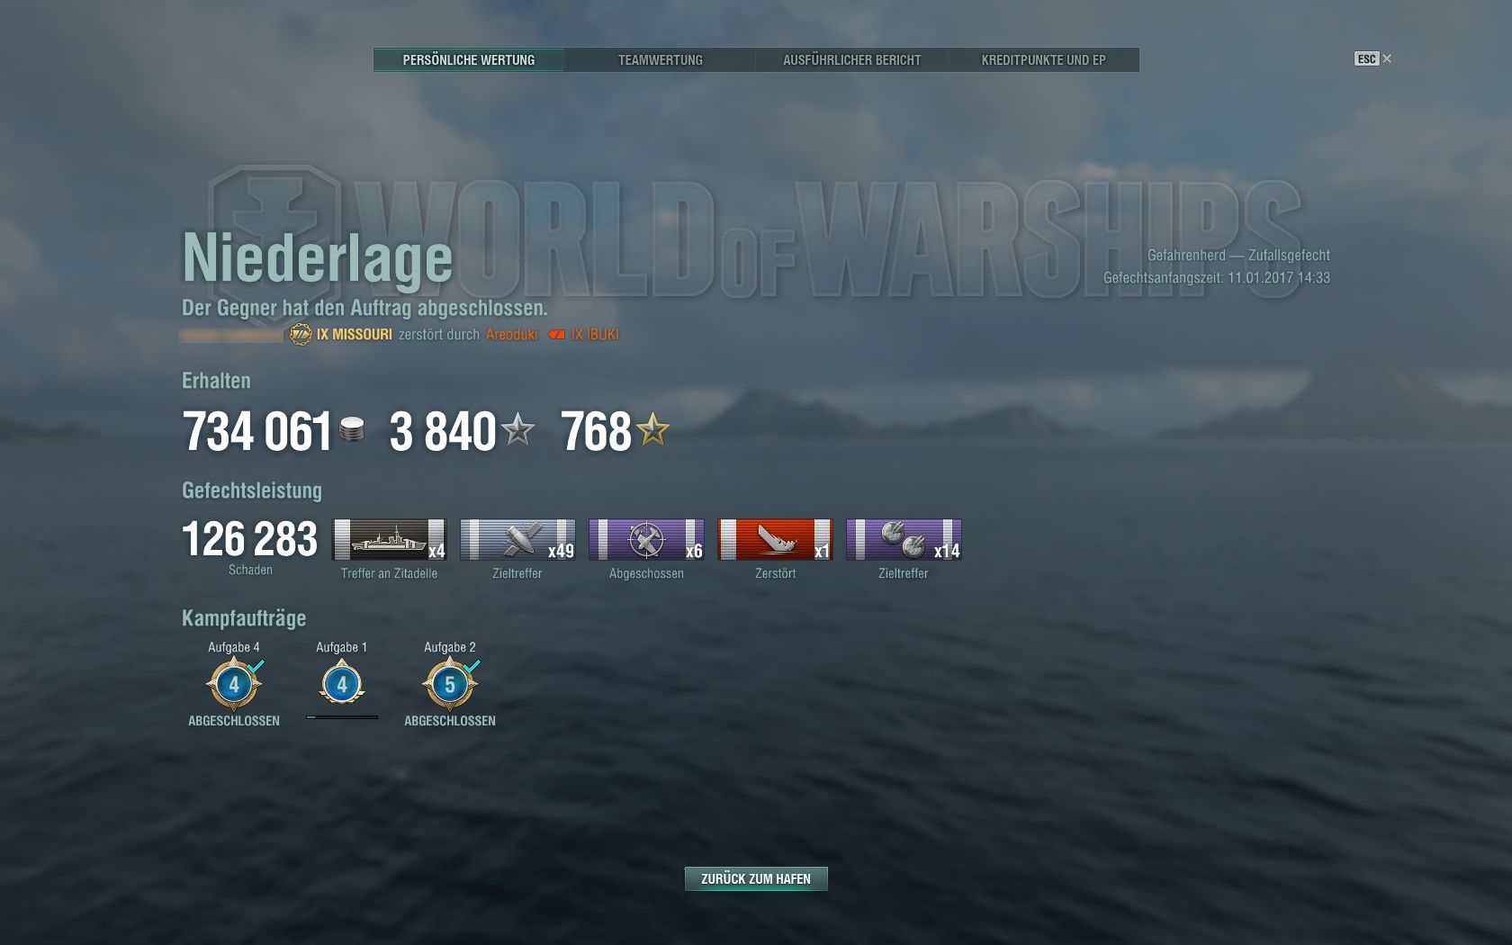Switch to the Teamwertung tab
Image resolution: width=1512 pixels, height=945 pixels.
[x=661, y=60]
